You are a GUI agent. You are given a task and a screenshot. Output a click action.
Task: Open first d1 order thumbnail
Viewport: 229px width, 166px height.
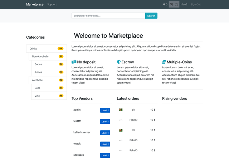click(121, 110)
